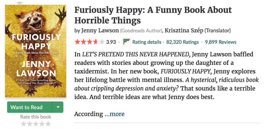275x129 pixels.
Task: Click the 3.93 average rating number
Action: click(111, 42)
